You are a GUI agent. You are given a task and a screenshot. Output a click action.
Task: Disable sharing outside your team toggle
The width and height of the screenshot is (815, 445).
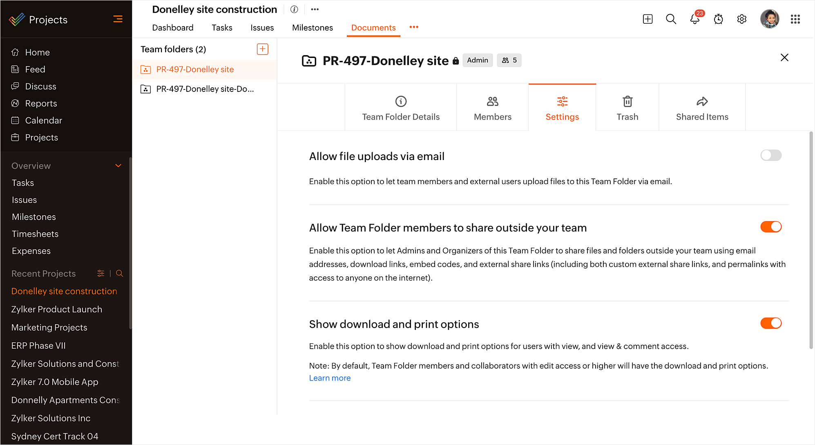point(770,227)
